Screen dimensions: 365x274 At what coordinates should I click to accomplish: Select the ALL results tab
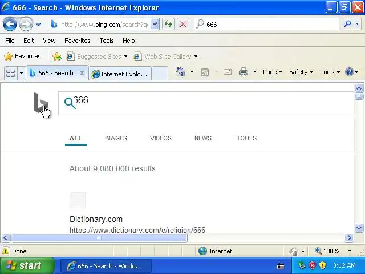pos(76,138)
